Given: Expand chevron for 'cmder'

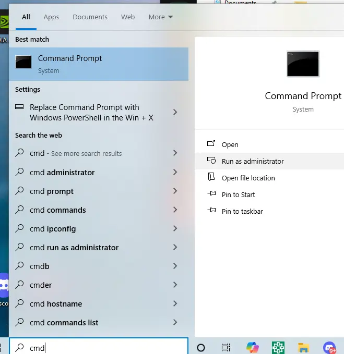Looking at the screenshot, I should (175, 285).
